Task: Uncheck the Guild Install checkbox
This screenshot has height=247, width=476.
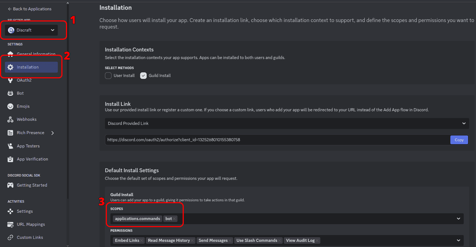Action: 143,76
